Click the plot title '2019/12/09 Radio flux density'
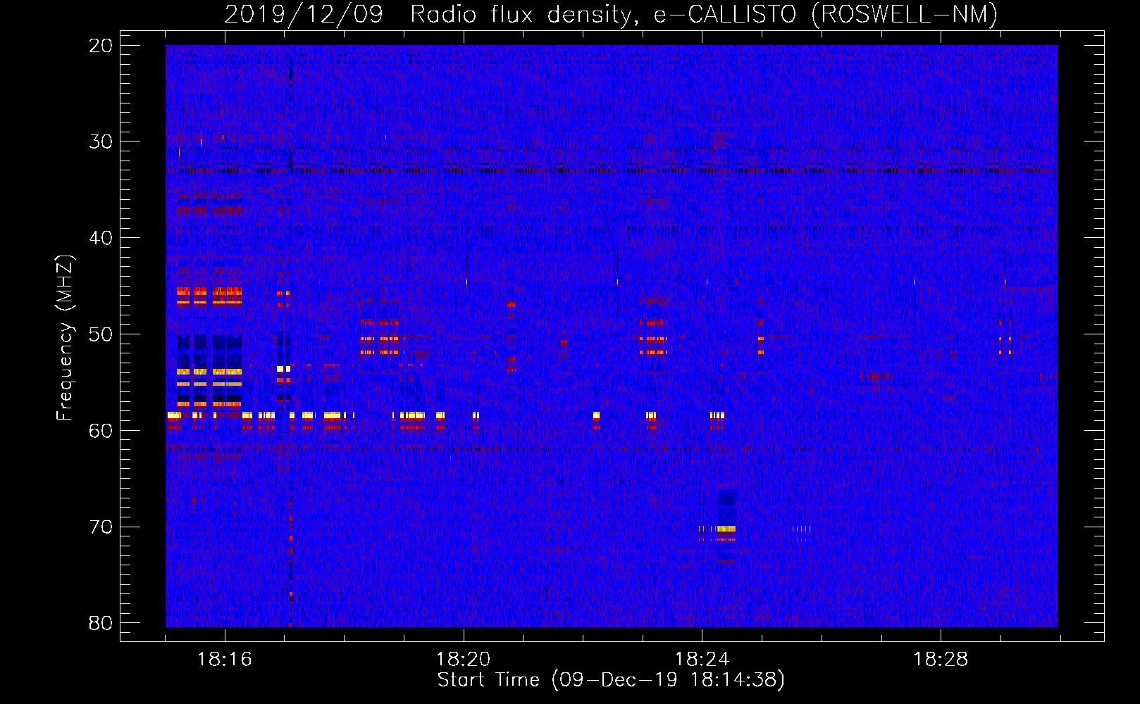 coord(611,14)
